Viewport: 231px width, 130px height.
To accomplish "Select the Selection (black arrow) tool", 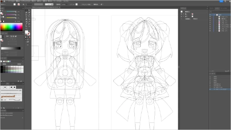I will (x=26, y=10).
